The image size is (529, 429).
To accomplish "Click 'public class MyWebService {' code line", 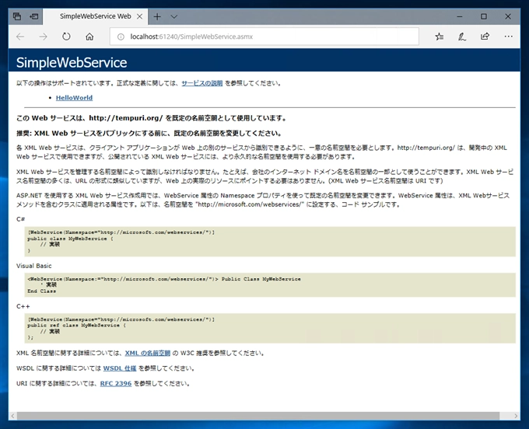I will click(x=70, y=239).
